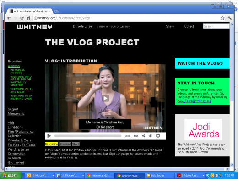The width and height of the screenshot is (238, 179).
Task: Click the horizontal scrollbar left arrow
Action: point(7,169)
